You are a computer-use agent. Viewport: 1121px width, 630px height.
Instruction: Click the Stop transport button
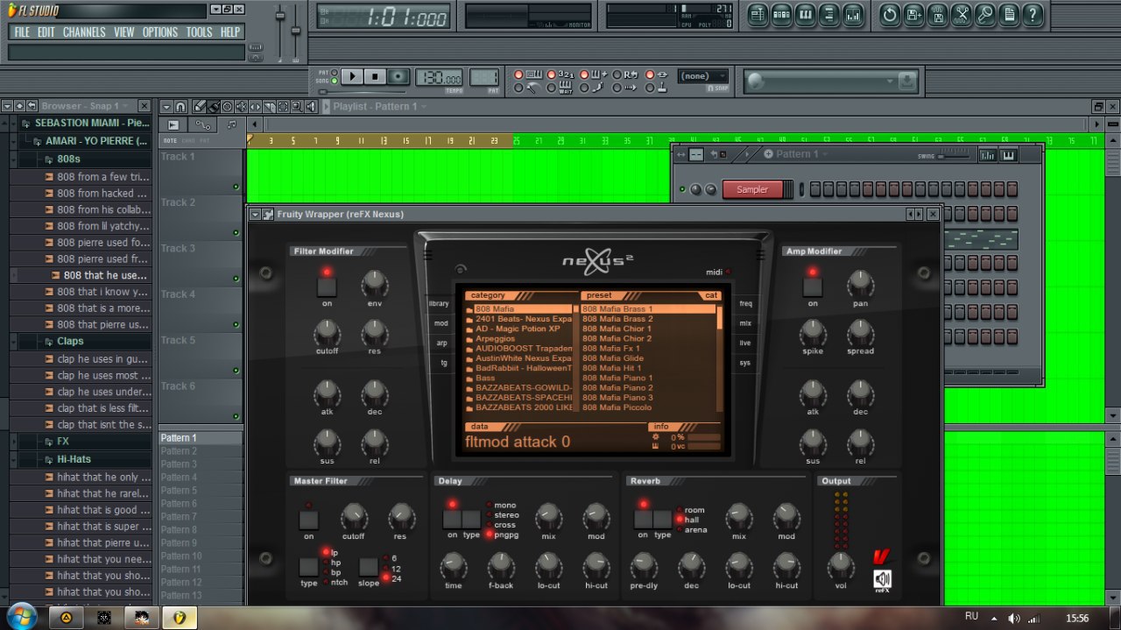[x=375, y=77]
